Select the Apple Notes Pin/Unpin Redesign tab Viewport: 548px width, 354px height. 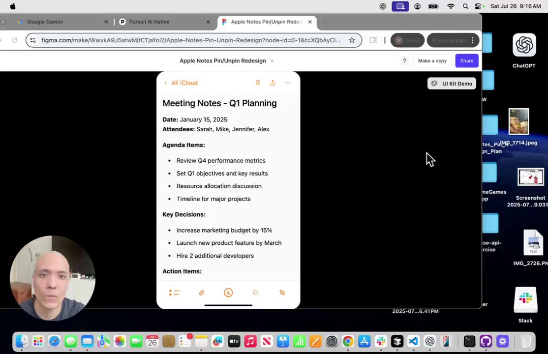point(266,22)
